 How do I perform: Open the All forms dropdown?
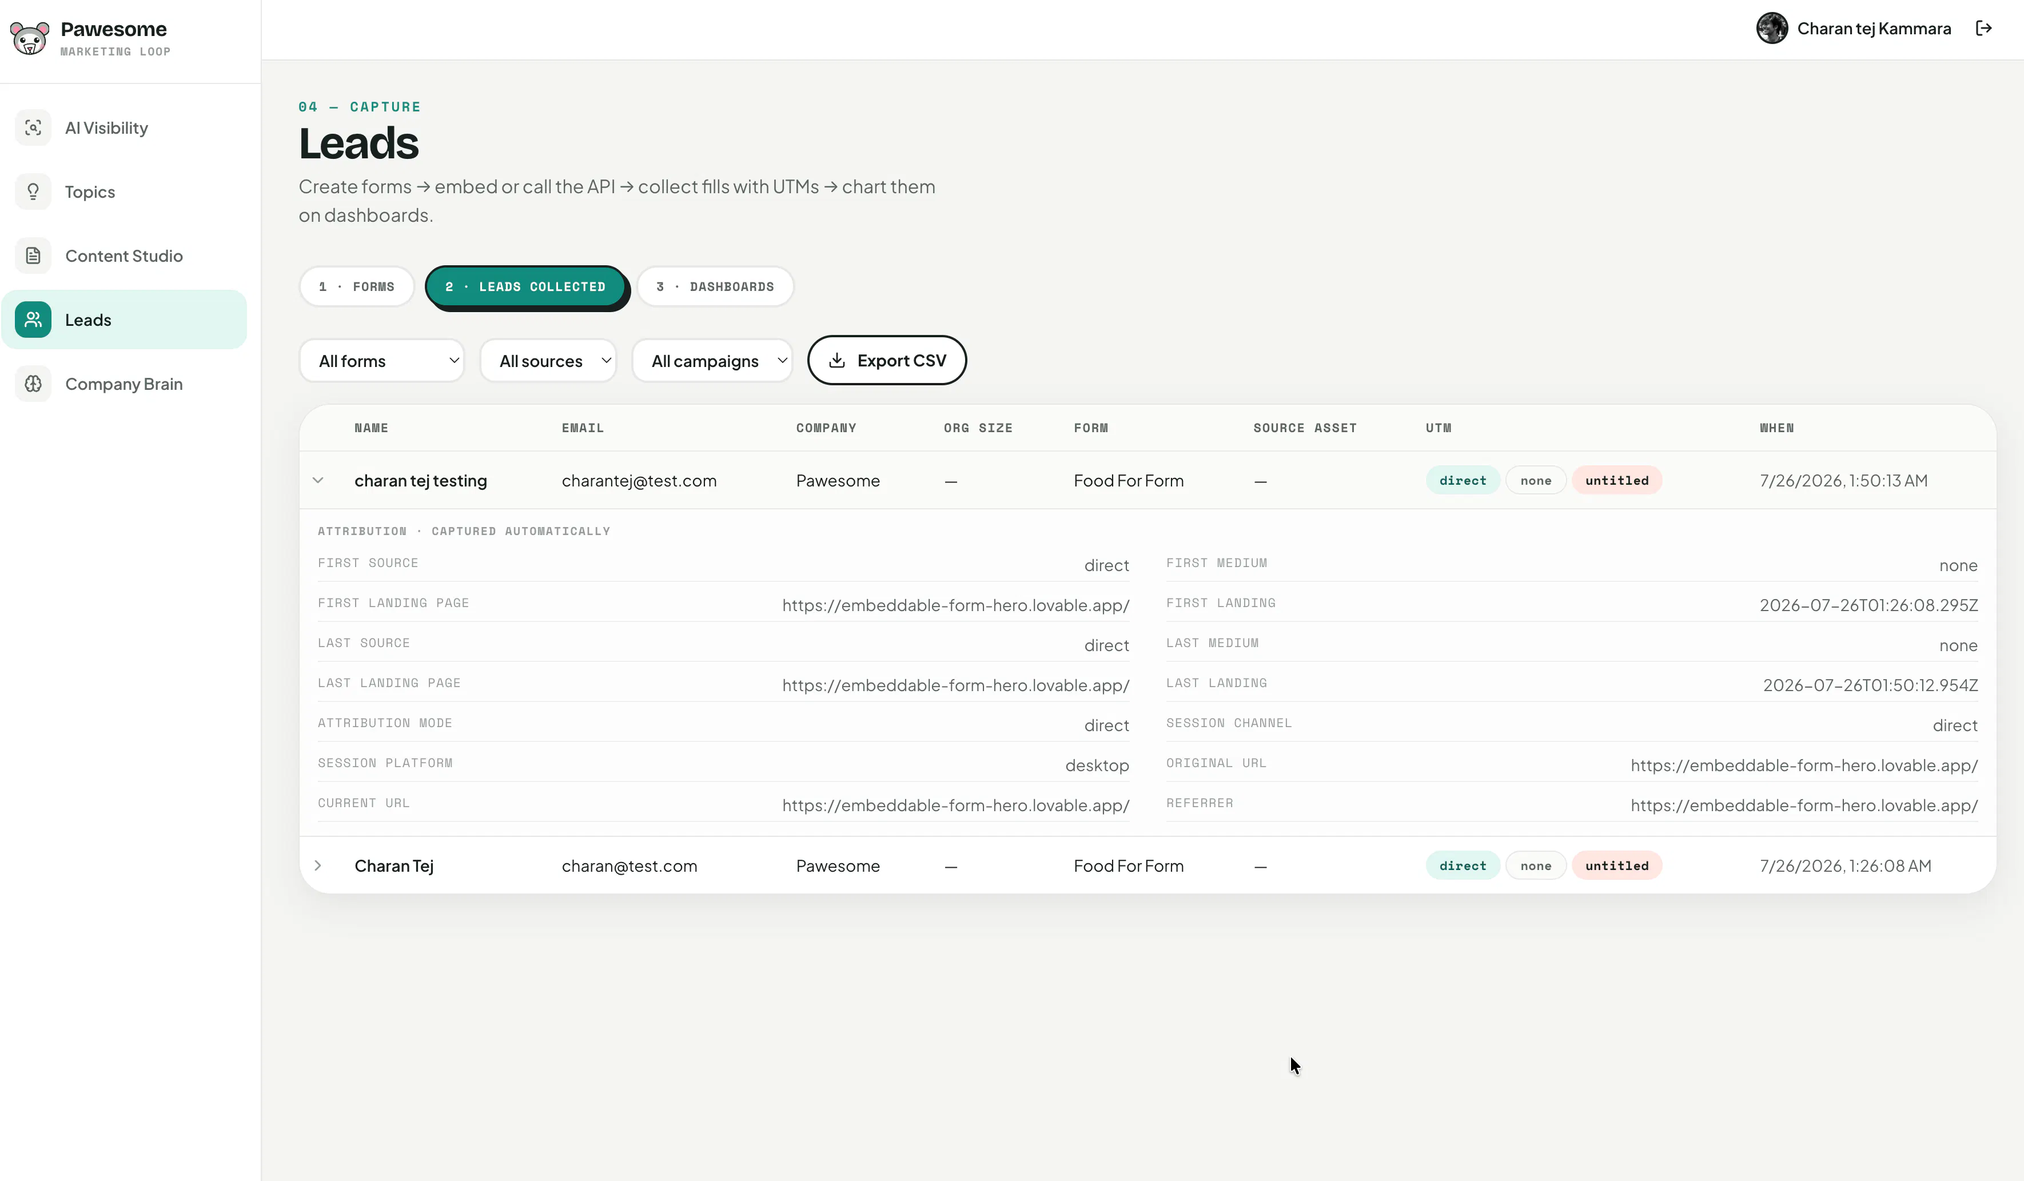(x=381, y=361)
